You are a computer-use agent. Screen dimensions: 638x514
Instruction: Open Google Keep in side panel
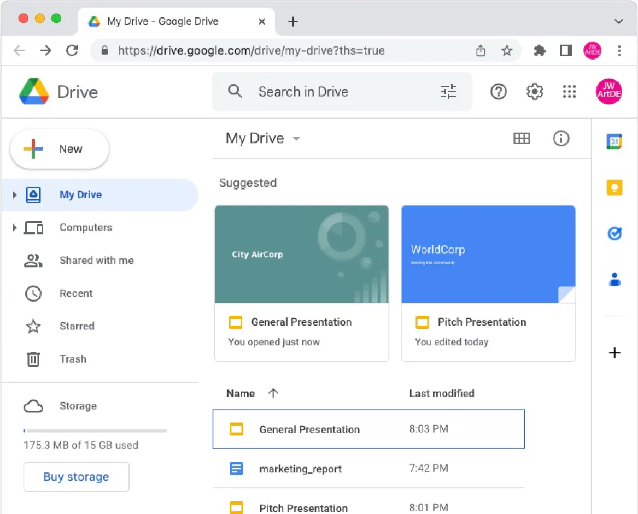[x=614, y=187]
